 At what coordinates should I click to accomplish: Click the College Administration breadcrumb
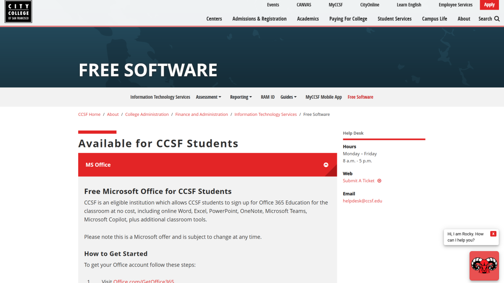point(147,114)
